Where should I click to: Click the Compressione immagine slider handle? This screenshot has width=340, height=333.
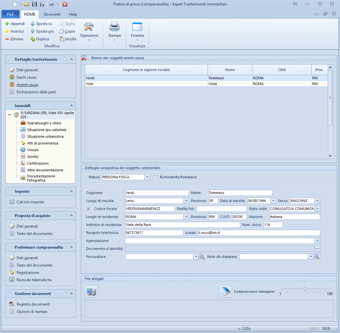(305, 289)
